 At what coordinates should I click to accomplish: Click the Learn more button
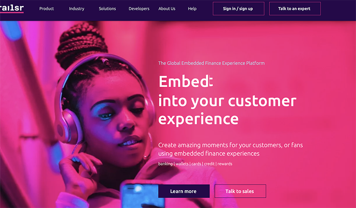(x=184, y=191)
